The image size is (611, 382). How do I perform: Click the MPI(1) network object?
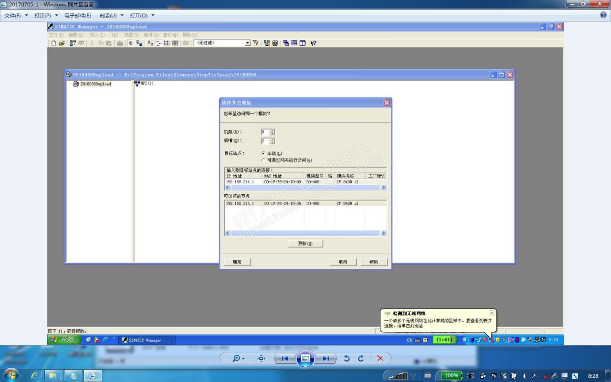[x=144, y=84]
